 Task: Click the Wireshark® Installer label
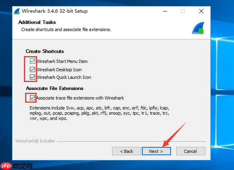[x=35, y=141]
